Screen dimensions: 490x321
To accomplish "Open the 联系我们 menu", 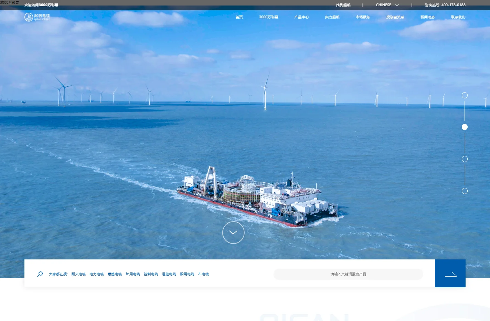I will [458, 17].
